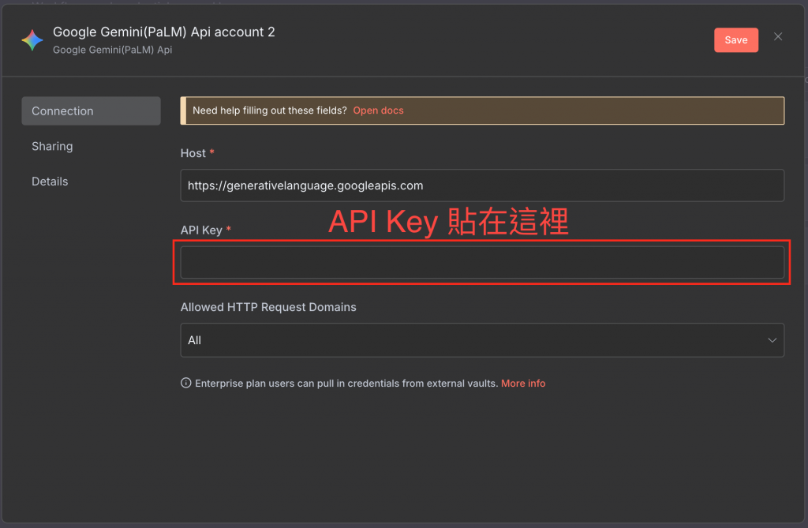Click the info icon beside Enterprise plan note
The image size is (808, 528).
185,383
